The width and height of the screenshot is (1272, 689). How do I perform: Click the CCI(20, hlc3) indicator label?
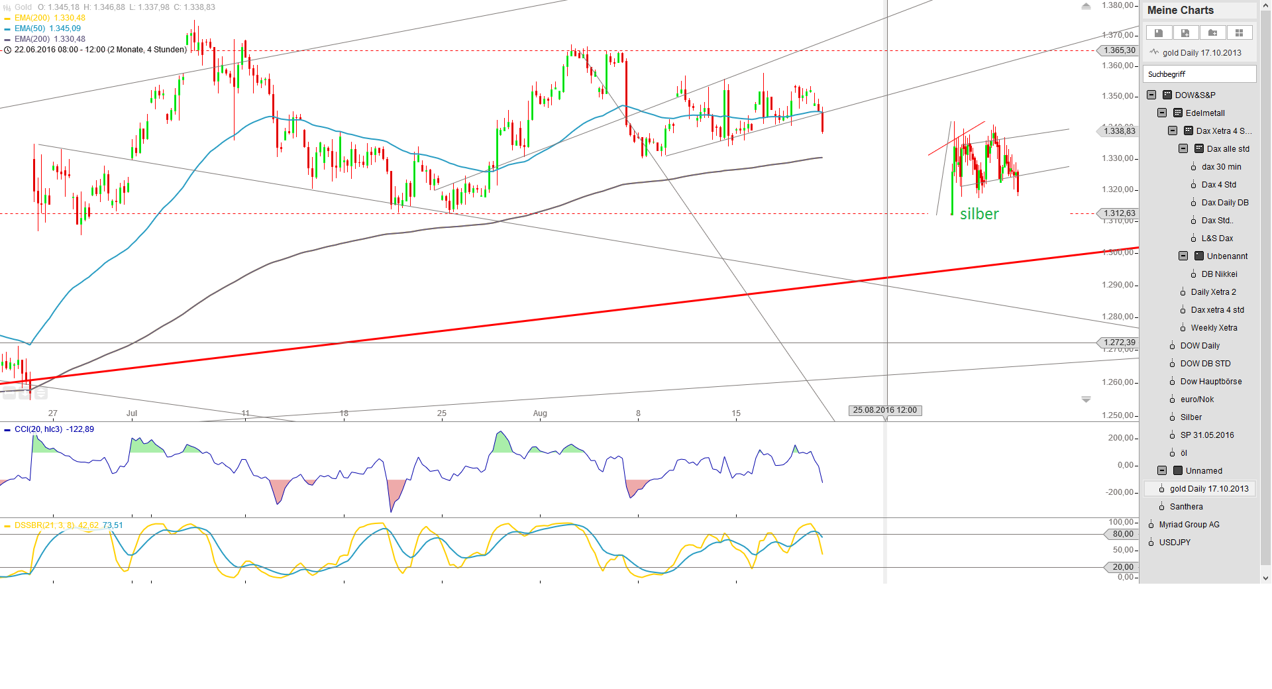[38, 429]
